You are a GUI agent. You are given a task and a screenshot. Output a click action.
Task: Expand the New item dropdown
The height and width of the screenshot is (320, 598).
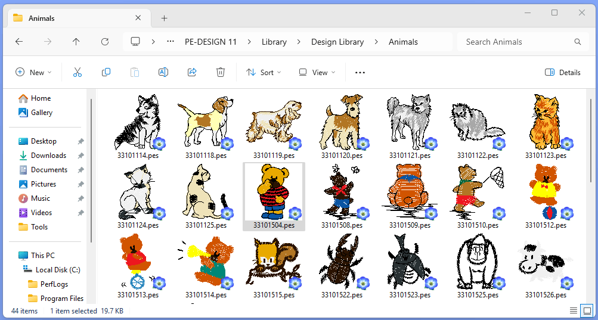tap(33, 73)
